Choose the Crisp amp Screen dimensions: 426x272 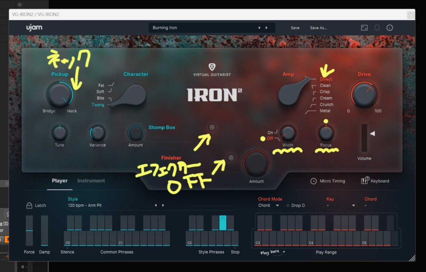(325, 92)
